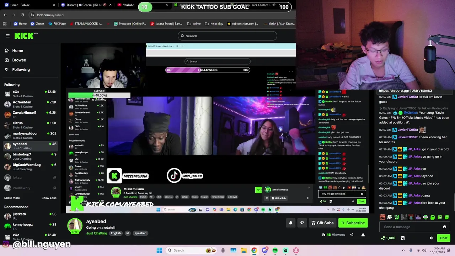Show hidden system tray icons
The width and height of the screenshot is (455, 256).
403,250
